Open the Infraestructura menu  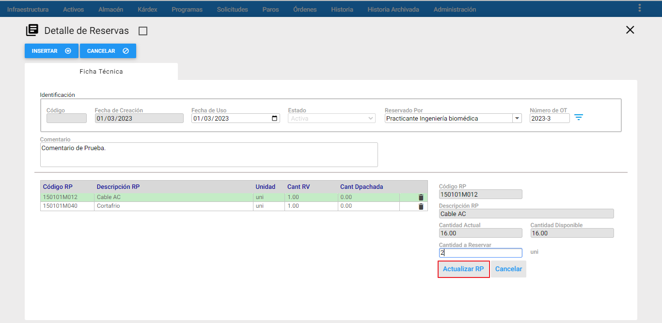(x=28, y=9)
